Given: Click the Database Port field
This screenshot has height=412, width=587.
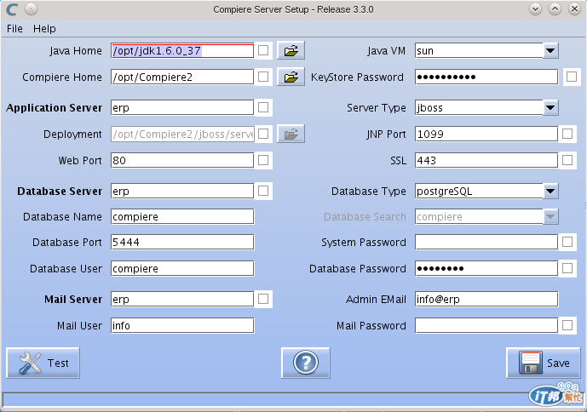Looking at the screenshot, I should tap(182, 242).
